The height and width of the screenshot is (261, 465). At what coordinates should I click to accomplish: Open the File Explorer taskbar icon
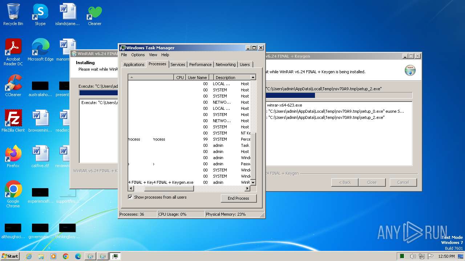point(41,256)
